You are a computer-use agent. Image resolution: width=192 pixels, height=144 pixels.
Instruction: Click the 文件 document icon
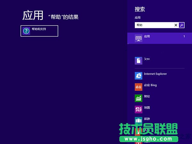(x=139, y=61)
